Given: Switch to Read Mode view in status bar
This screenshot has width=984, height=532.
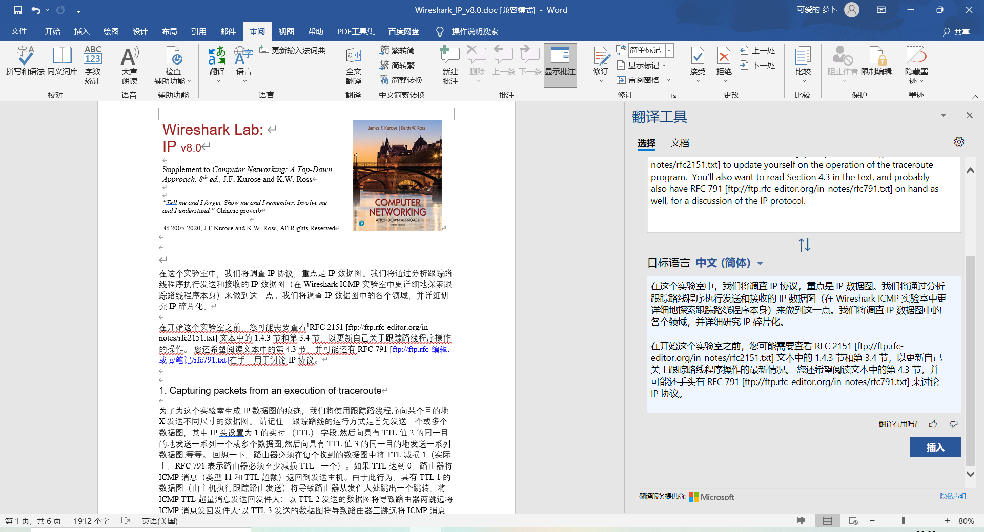Looking at the screenshot, I should (x=802, y=521).
